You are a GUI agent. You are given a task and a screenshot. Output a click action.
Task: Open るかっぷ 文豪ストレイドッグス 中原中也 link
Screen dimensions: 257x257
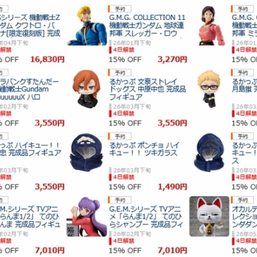(x=148, y=89)
